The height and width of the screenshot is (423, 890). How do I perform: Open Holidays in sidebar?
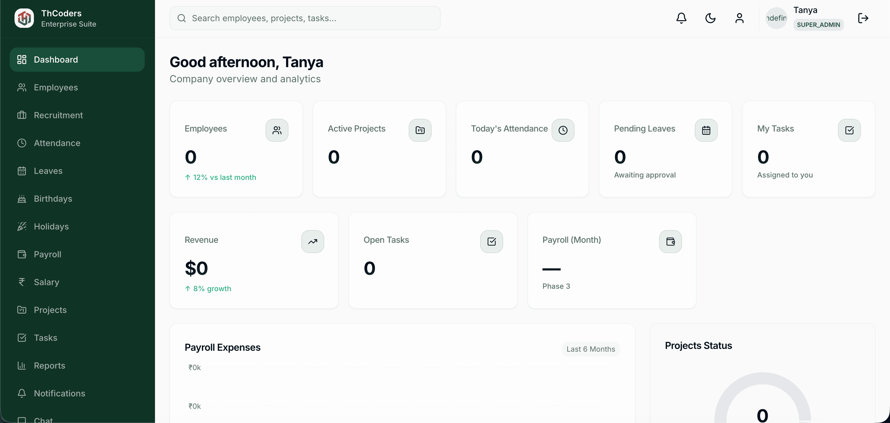[77, 226]
